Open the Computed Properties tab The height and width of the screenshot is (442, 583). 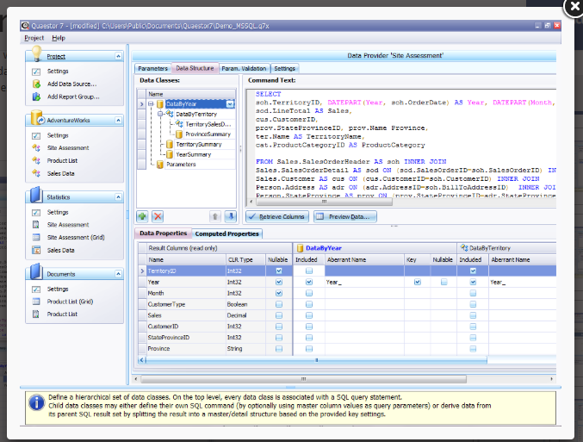coord(227,233)
